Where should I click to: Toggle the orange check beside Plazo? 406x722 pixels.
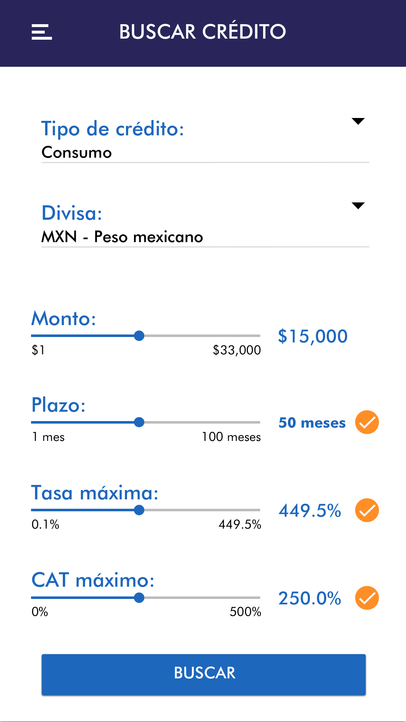coord(367,422)
